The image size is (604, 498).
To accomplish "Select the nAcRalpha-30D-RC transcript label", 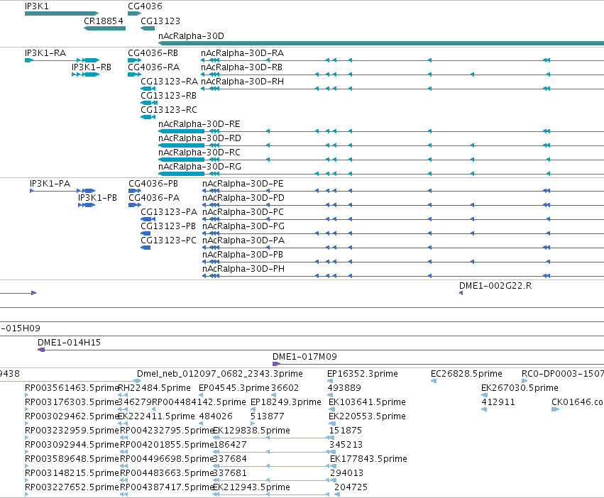I will tap(199, 153).
